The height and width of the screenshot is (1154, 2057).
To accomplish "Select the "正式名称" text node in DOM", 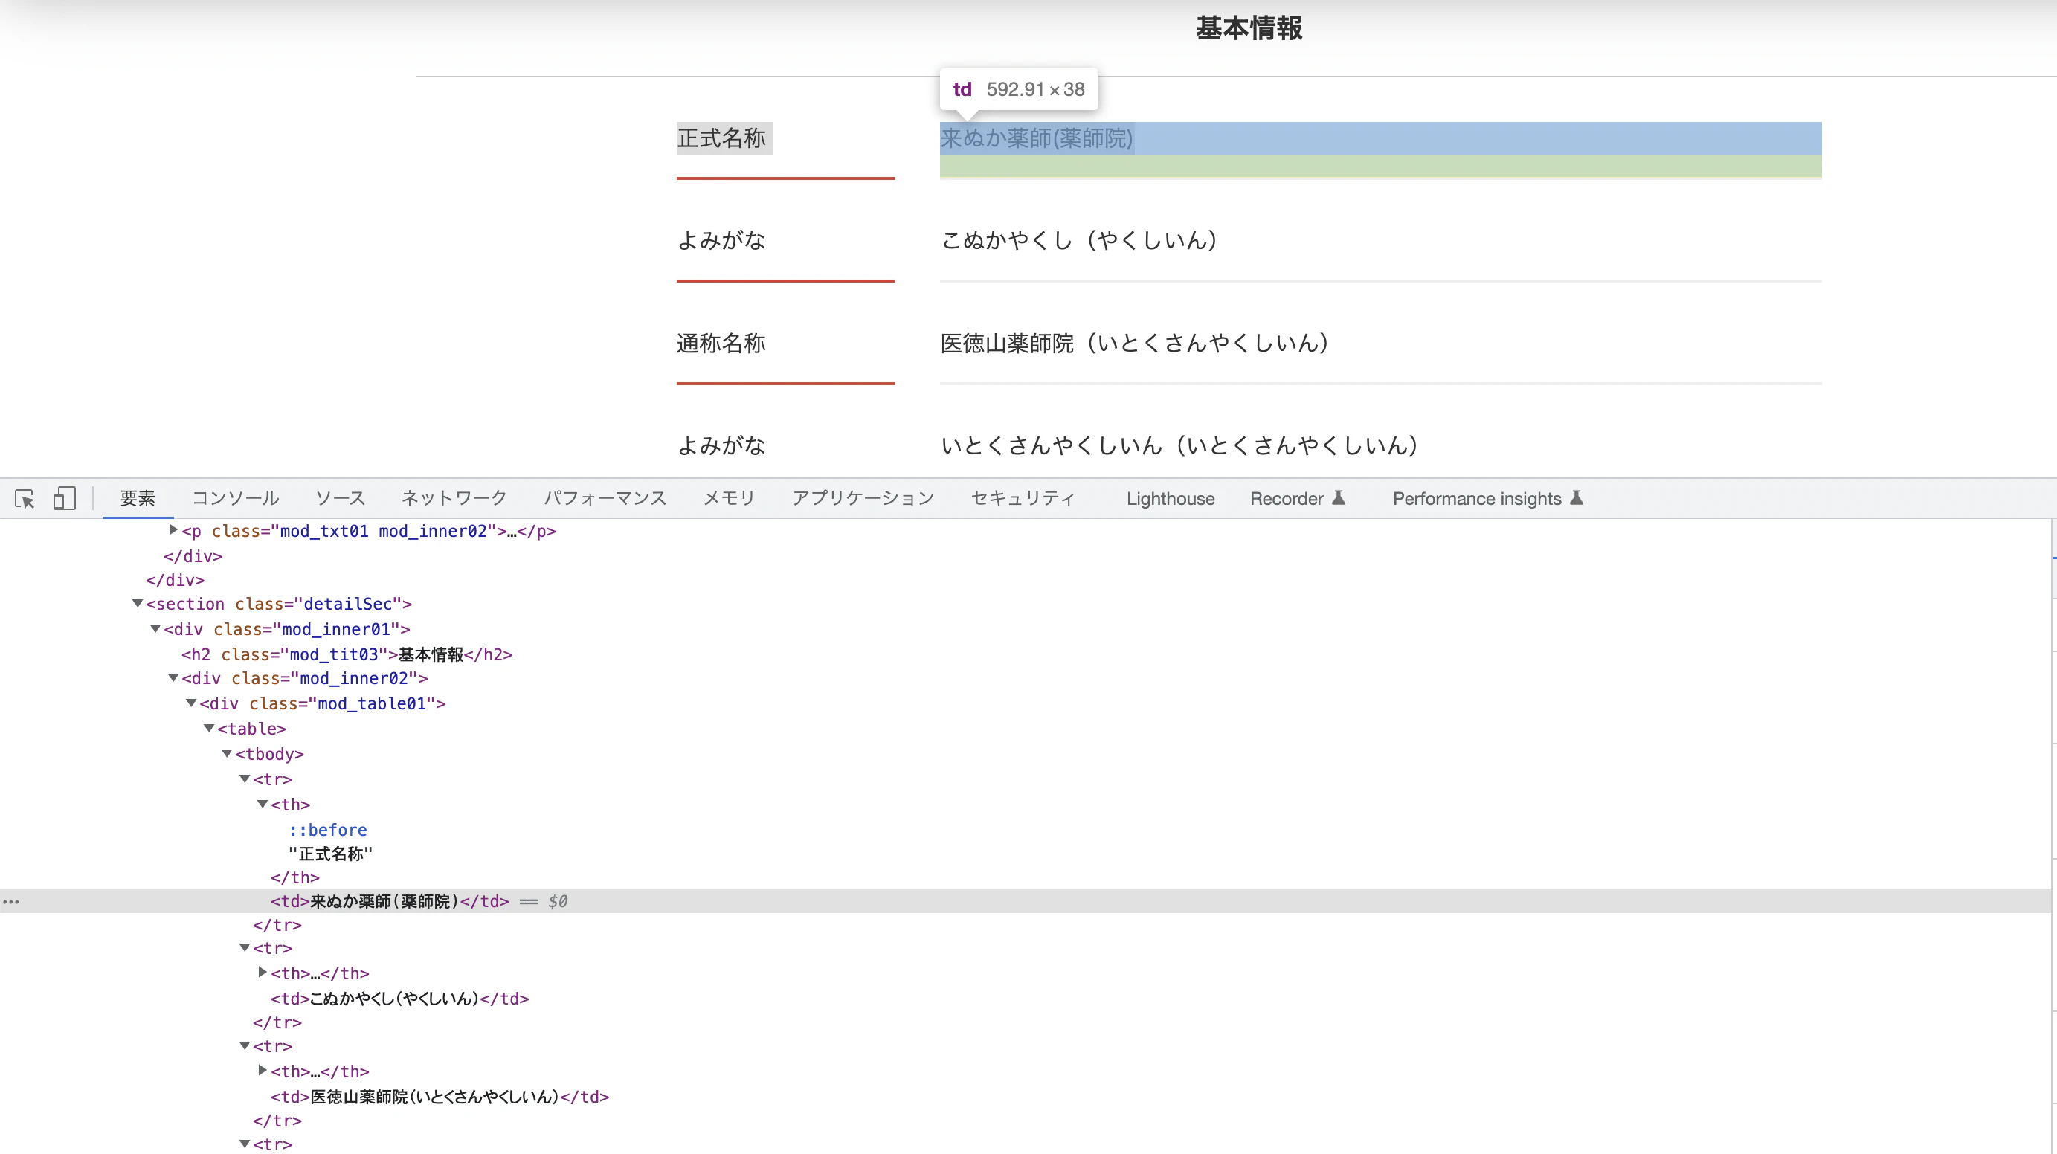I will tap(331, 854).
